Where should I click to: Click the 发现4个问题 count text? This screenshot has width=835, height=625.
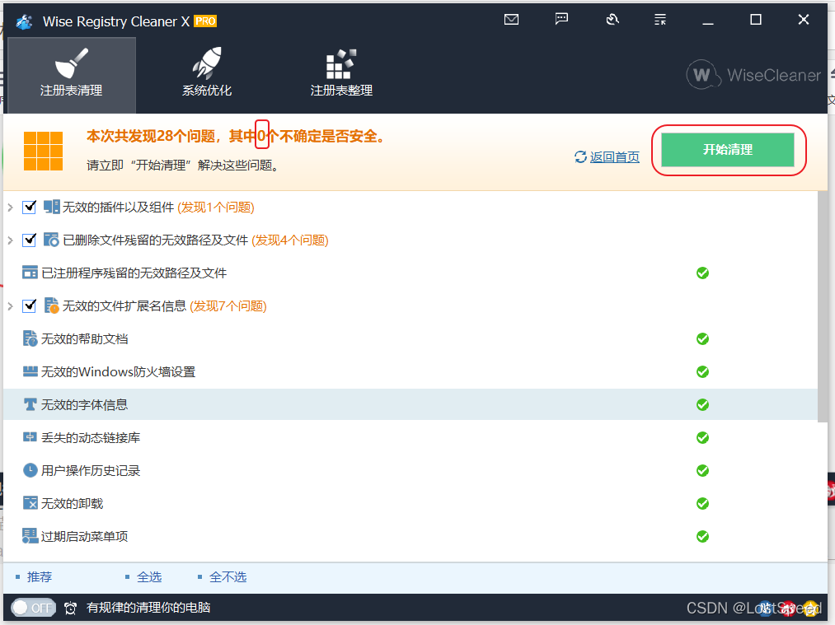289,240
